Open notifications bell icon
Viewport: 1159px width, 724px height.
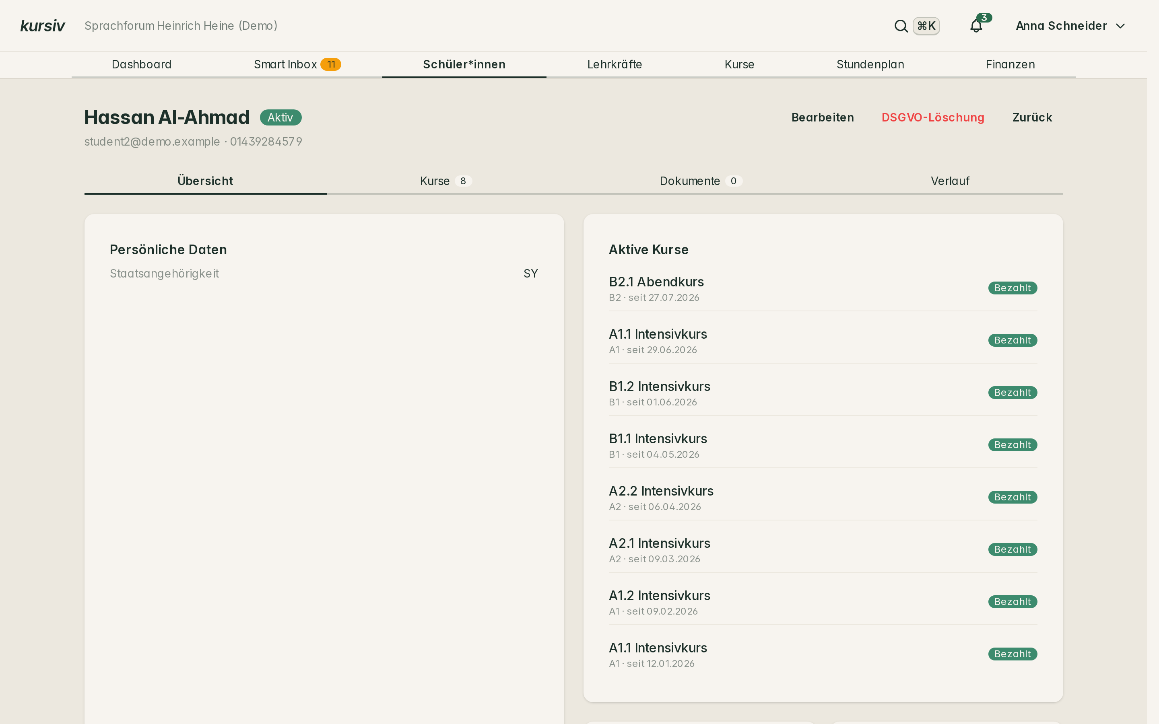[976, 26]
